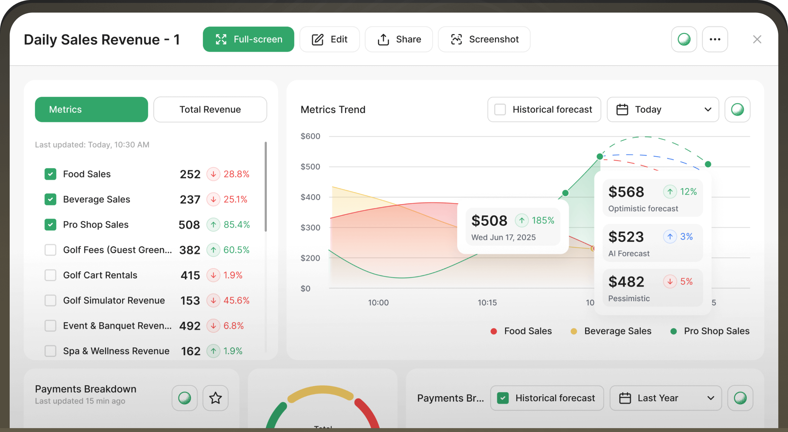Click golf ball icon in Payments Breakdown card
The width and height of the screenshot is (788, 432).
pyautogui.click(x=184, y=398)
